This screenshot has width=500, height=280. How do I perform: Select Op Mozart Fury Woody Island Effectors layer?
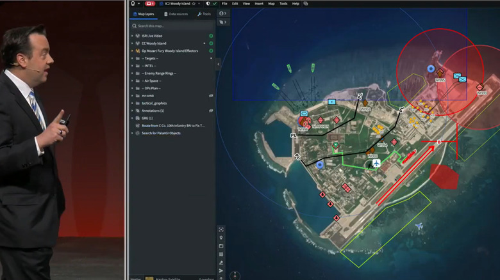[x=170, y=51]
